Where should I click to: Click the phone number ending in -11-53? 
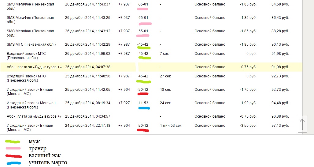(x=143, y=103)
